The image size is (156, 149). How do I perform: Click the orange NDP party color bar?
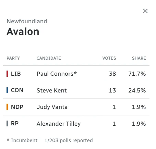click(x=7, y=107)
